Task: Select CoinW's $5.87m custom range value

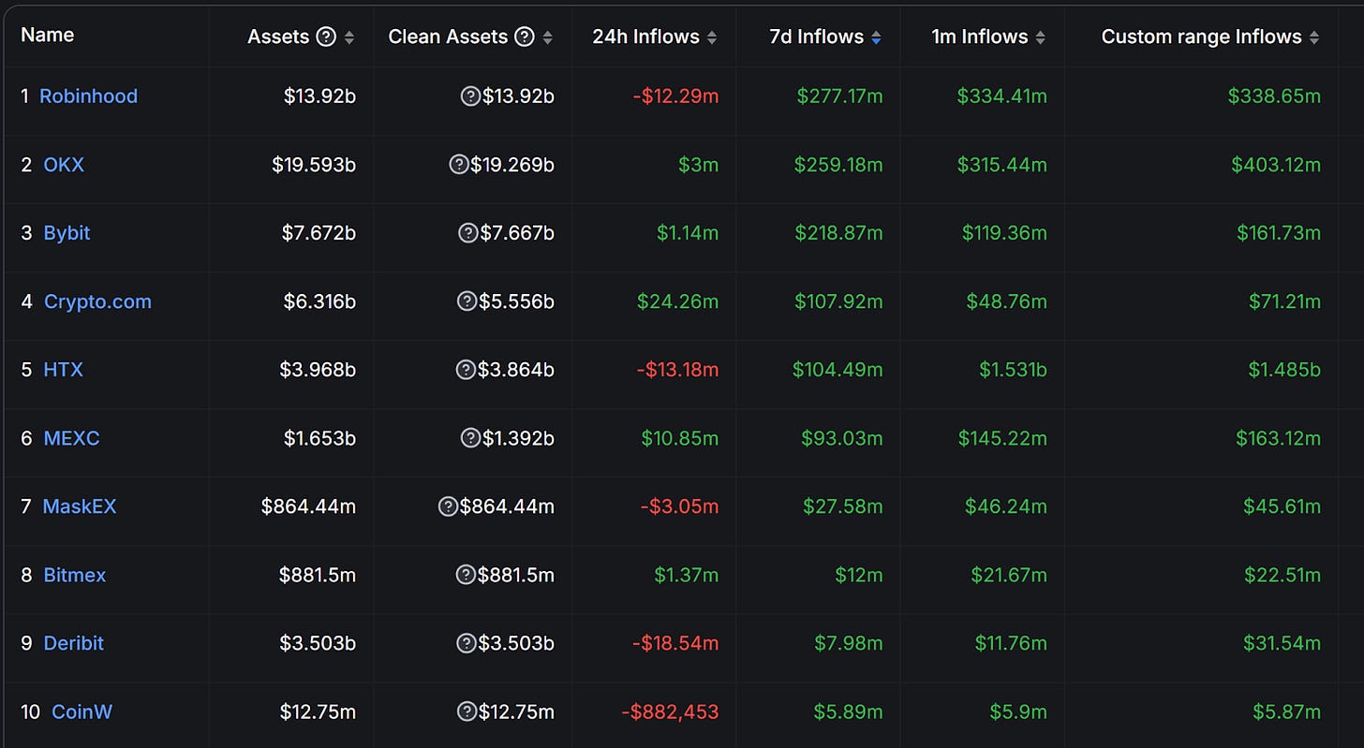Action: 1286,711
